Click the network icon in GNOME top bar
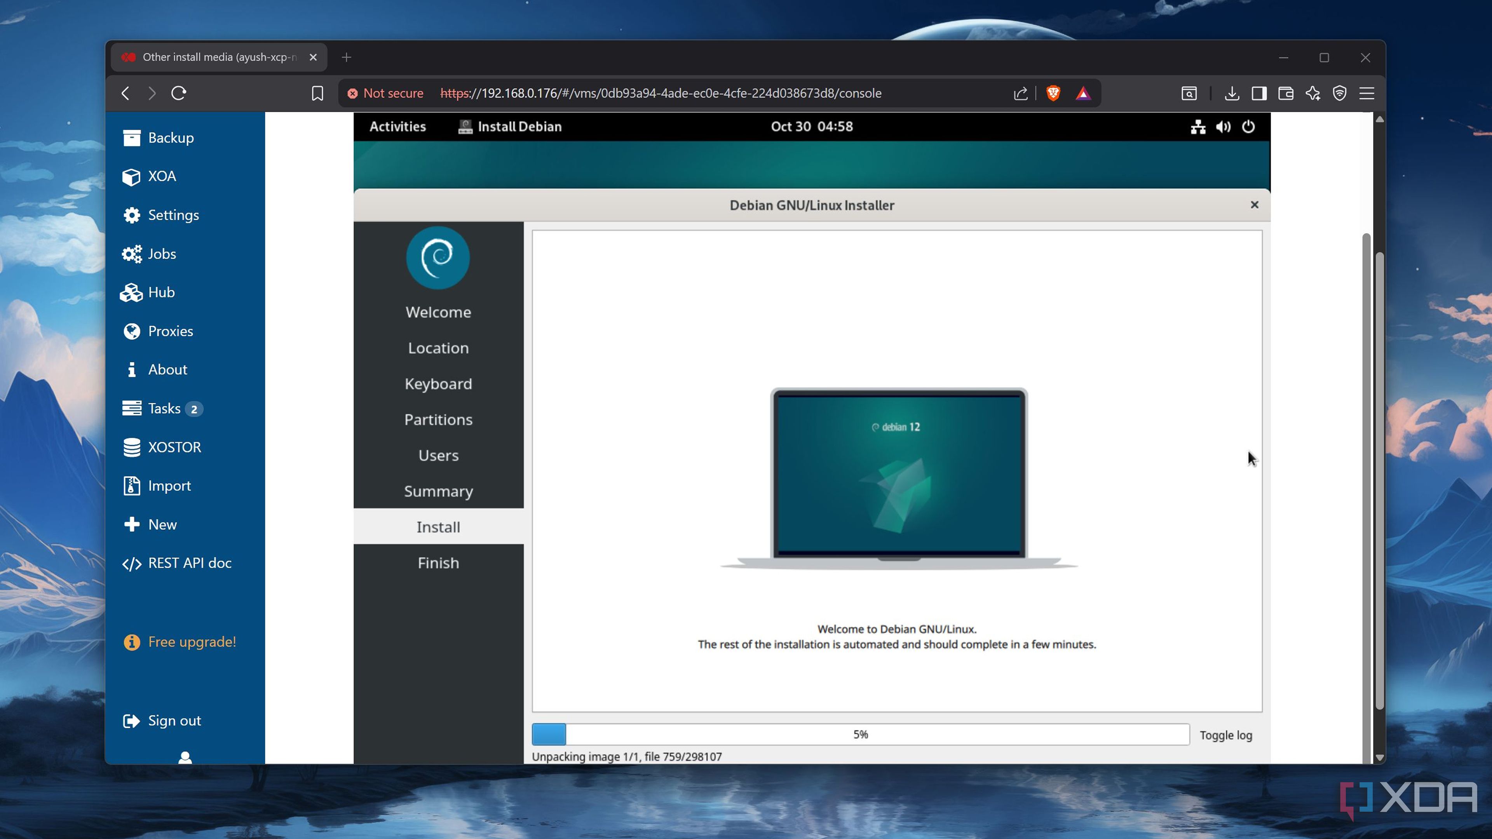Screen dimensions: 1492x839 tap(1198, 126)
